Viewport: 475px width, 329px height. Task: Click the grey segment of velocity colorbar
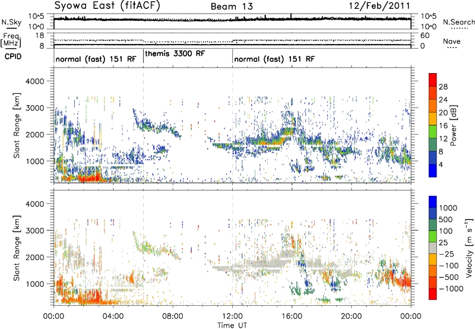[x=433, y=248]
